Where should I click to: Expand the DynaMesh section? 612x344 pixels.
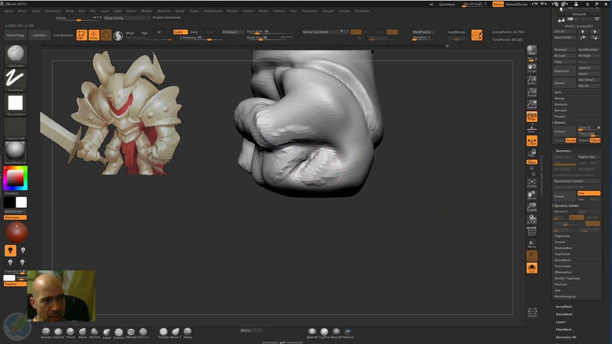point(562,260)
